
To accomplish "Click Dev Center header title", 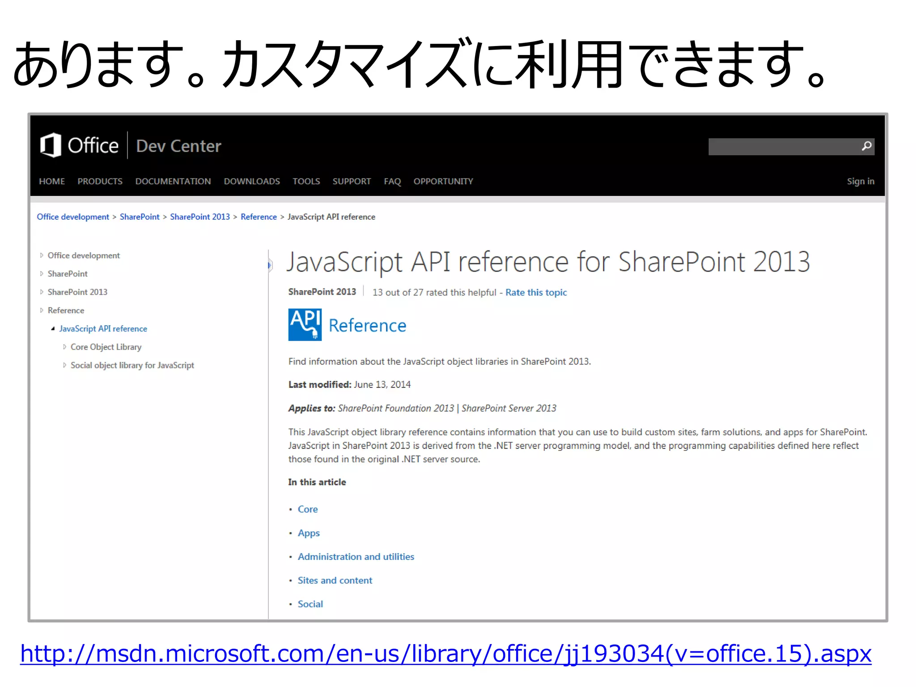I will coord(178,146).
